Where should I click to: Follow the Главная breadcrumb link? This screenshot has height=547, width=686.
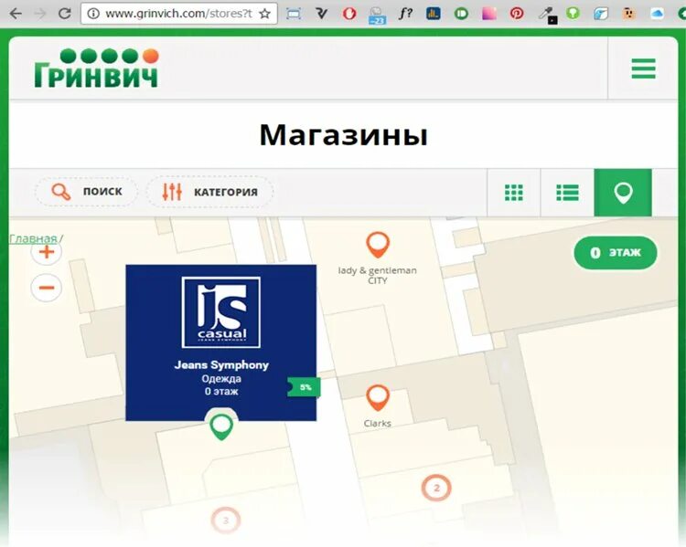point(33,238)
